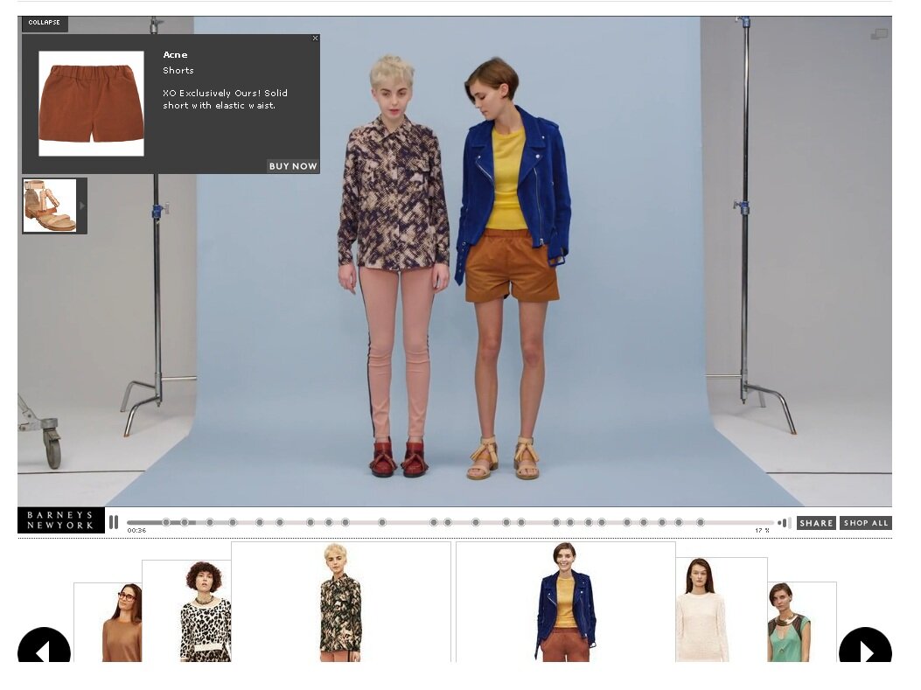This screenshot has width=921, height=690.
Task: Close the Acne product popup with the X
Action: (315, 38)
